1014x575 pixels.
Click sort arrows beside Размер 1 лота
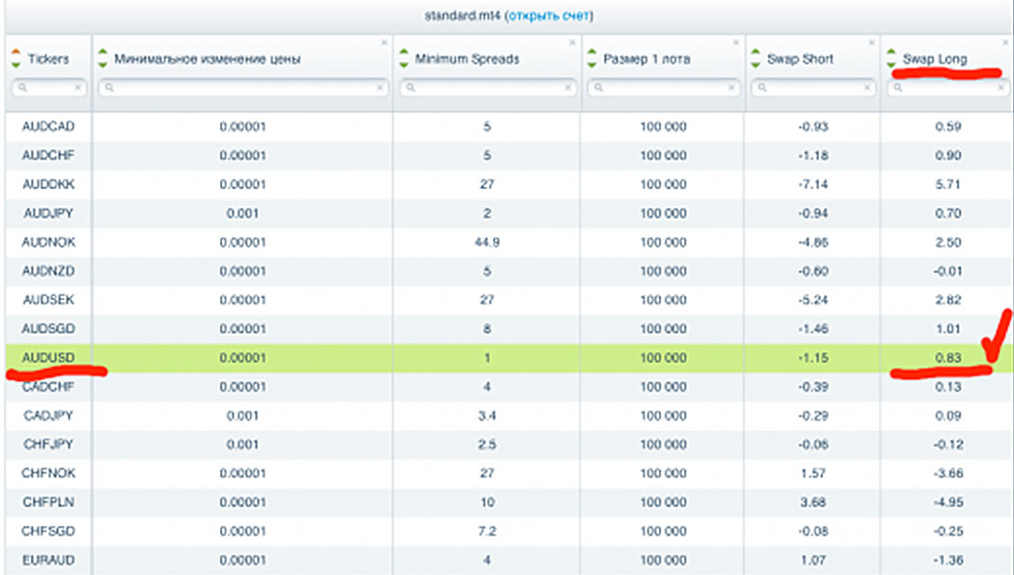(592, 59)
